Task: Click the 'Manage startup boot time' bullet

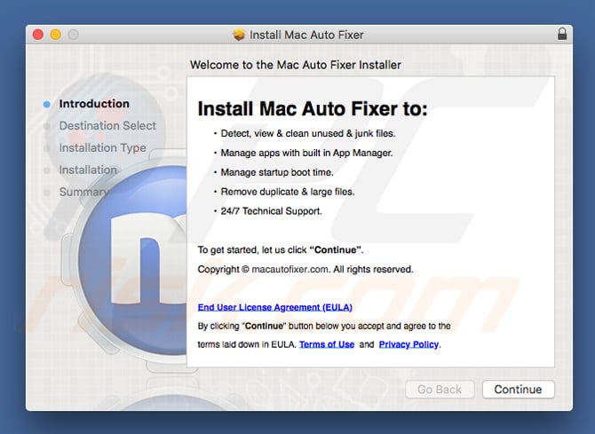Action: point(277,172)
